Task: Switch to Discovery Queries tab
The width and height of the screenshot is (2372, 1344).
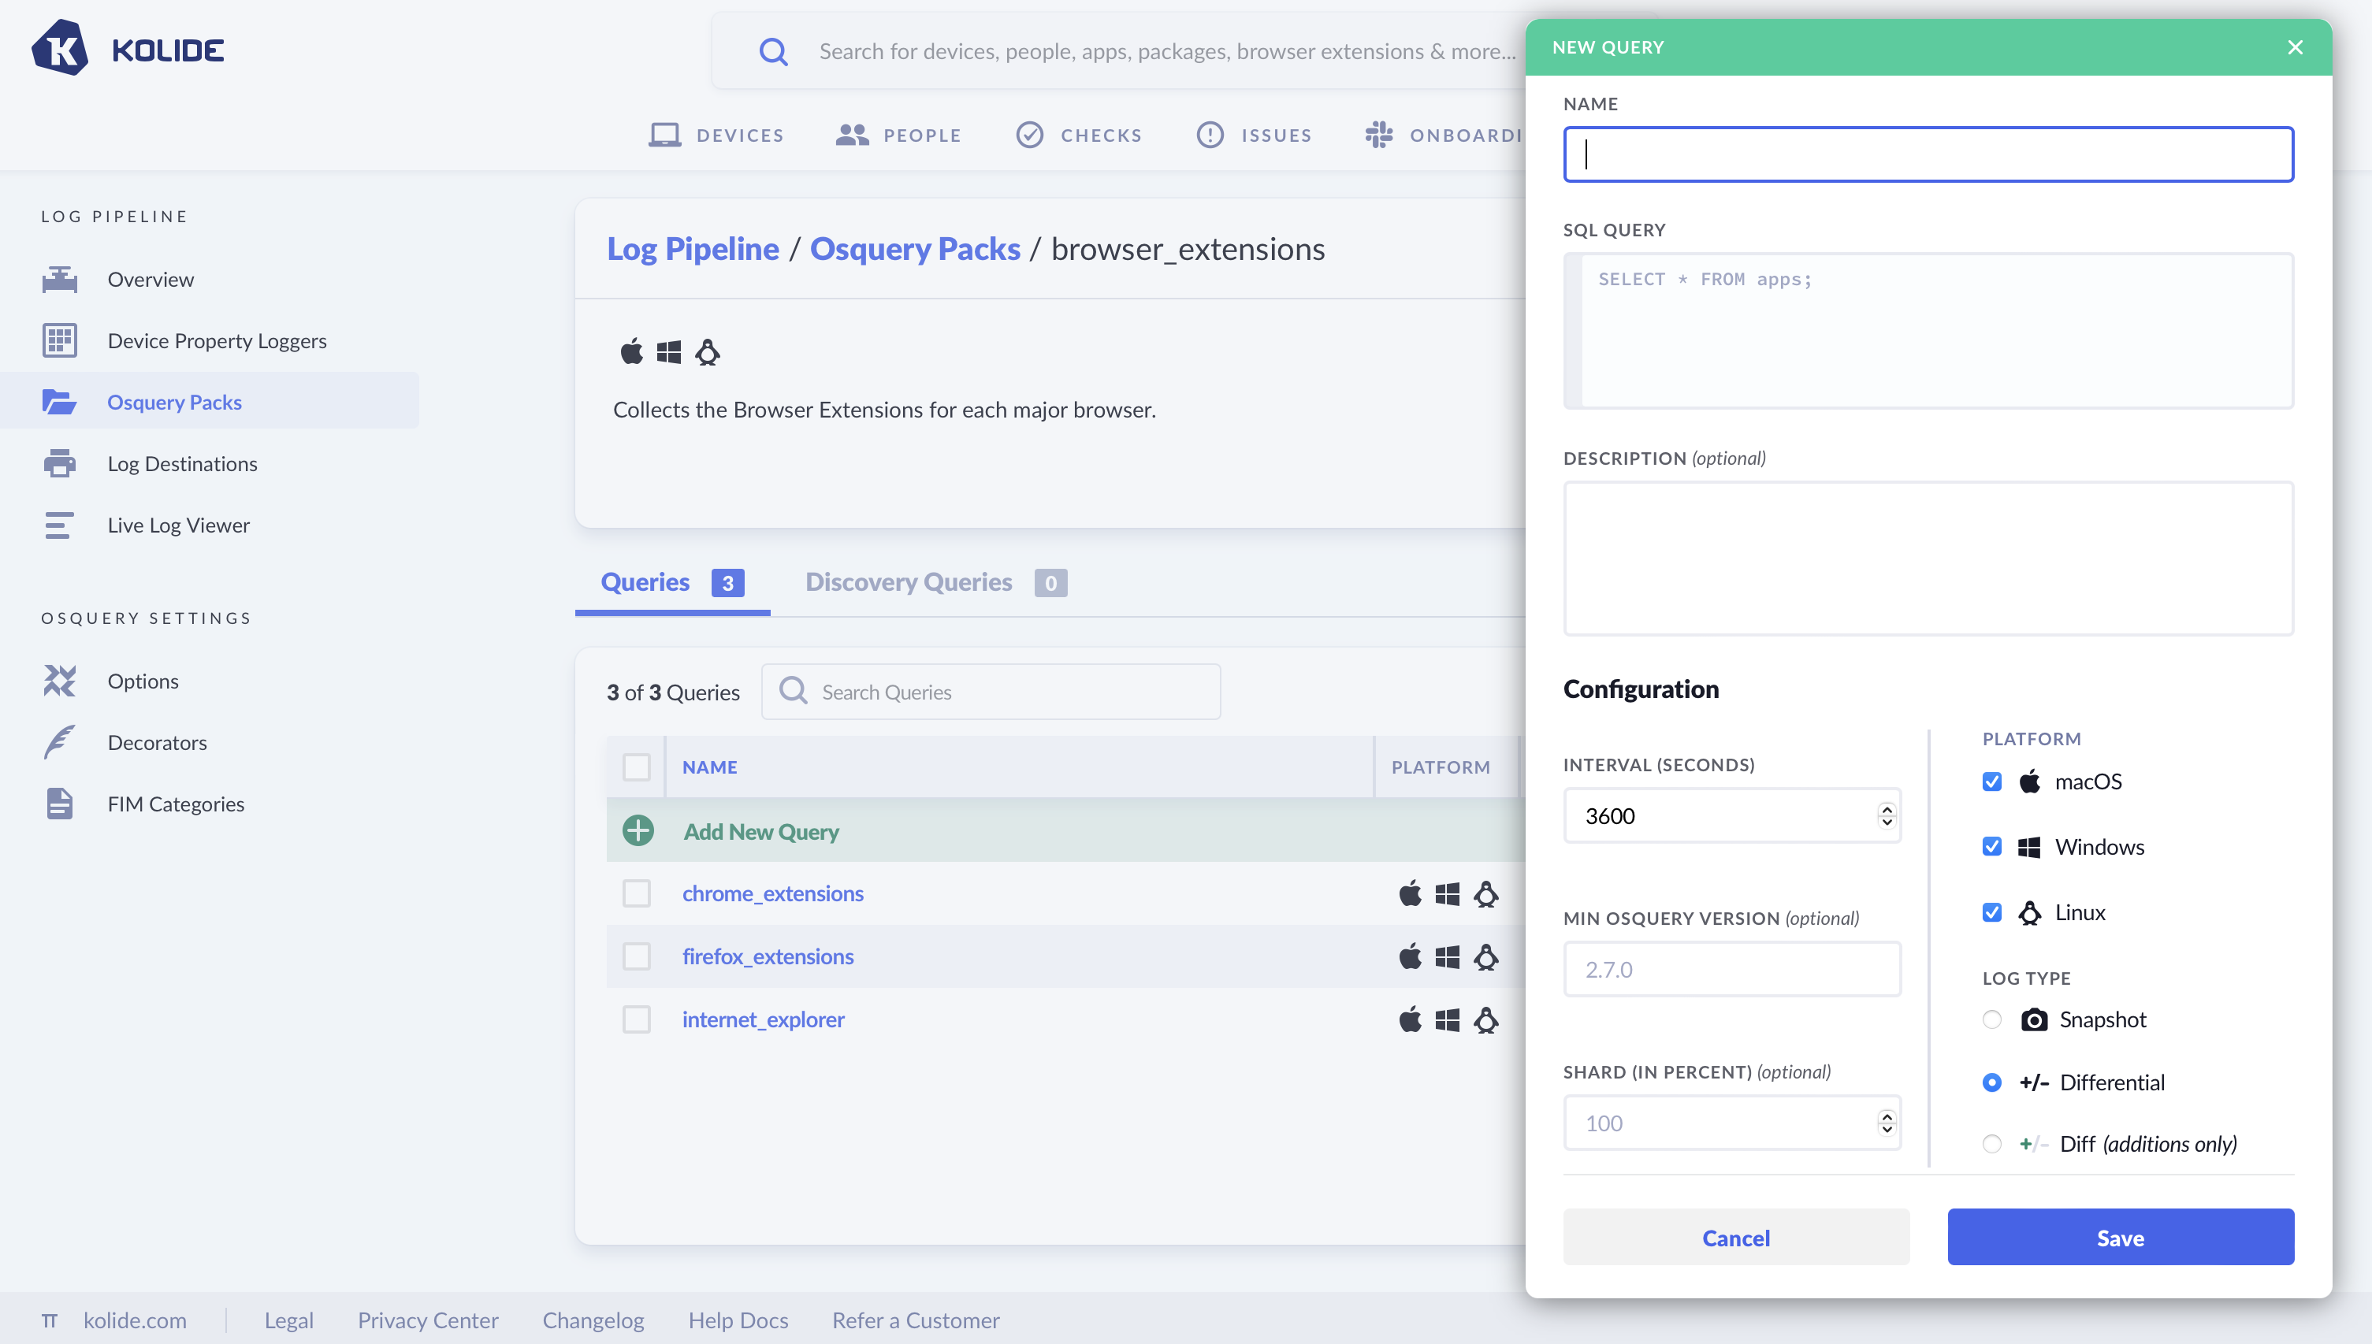Action: point(909,582)
